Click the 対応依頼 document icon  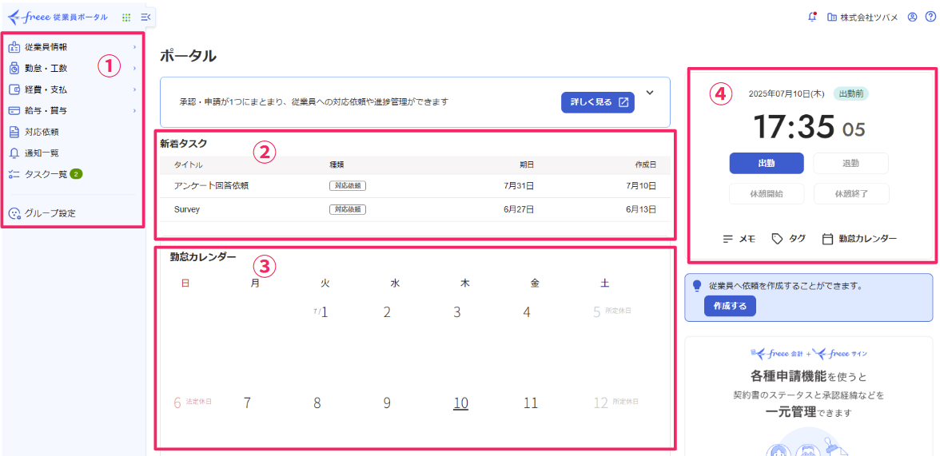15,132
